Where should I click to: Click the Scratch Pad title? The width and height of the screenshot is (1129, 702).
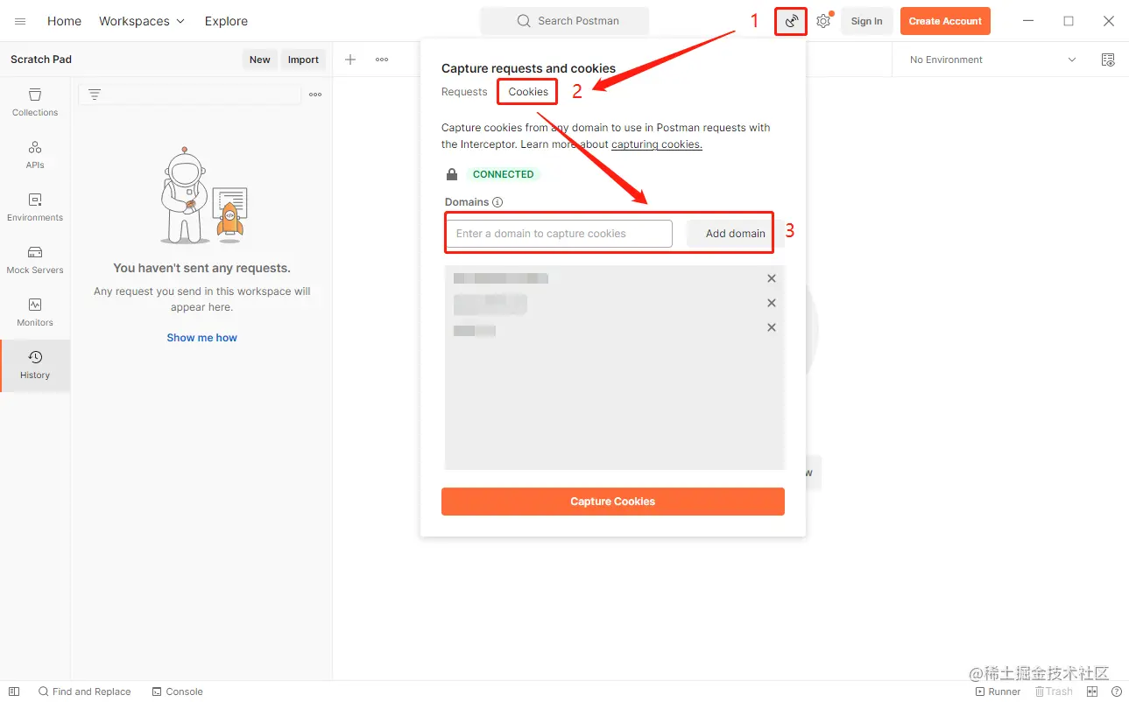[41, 60]
